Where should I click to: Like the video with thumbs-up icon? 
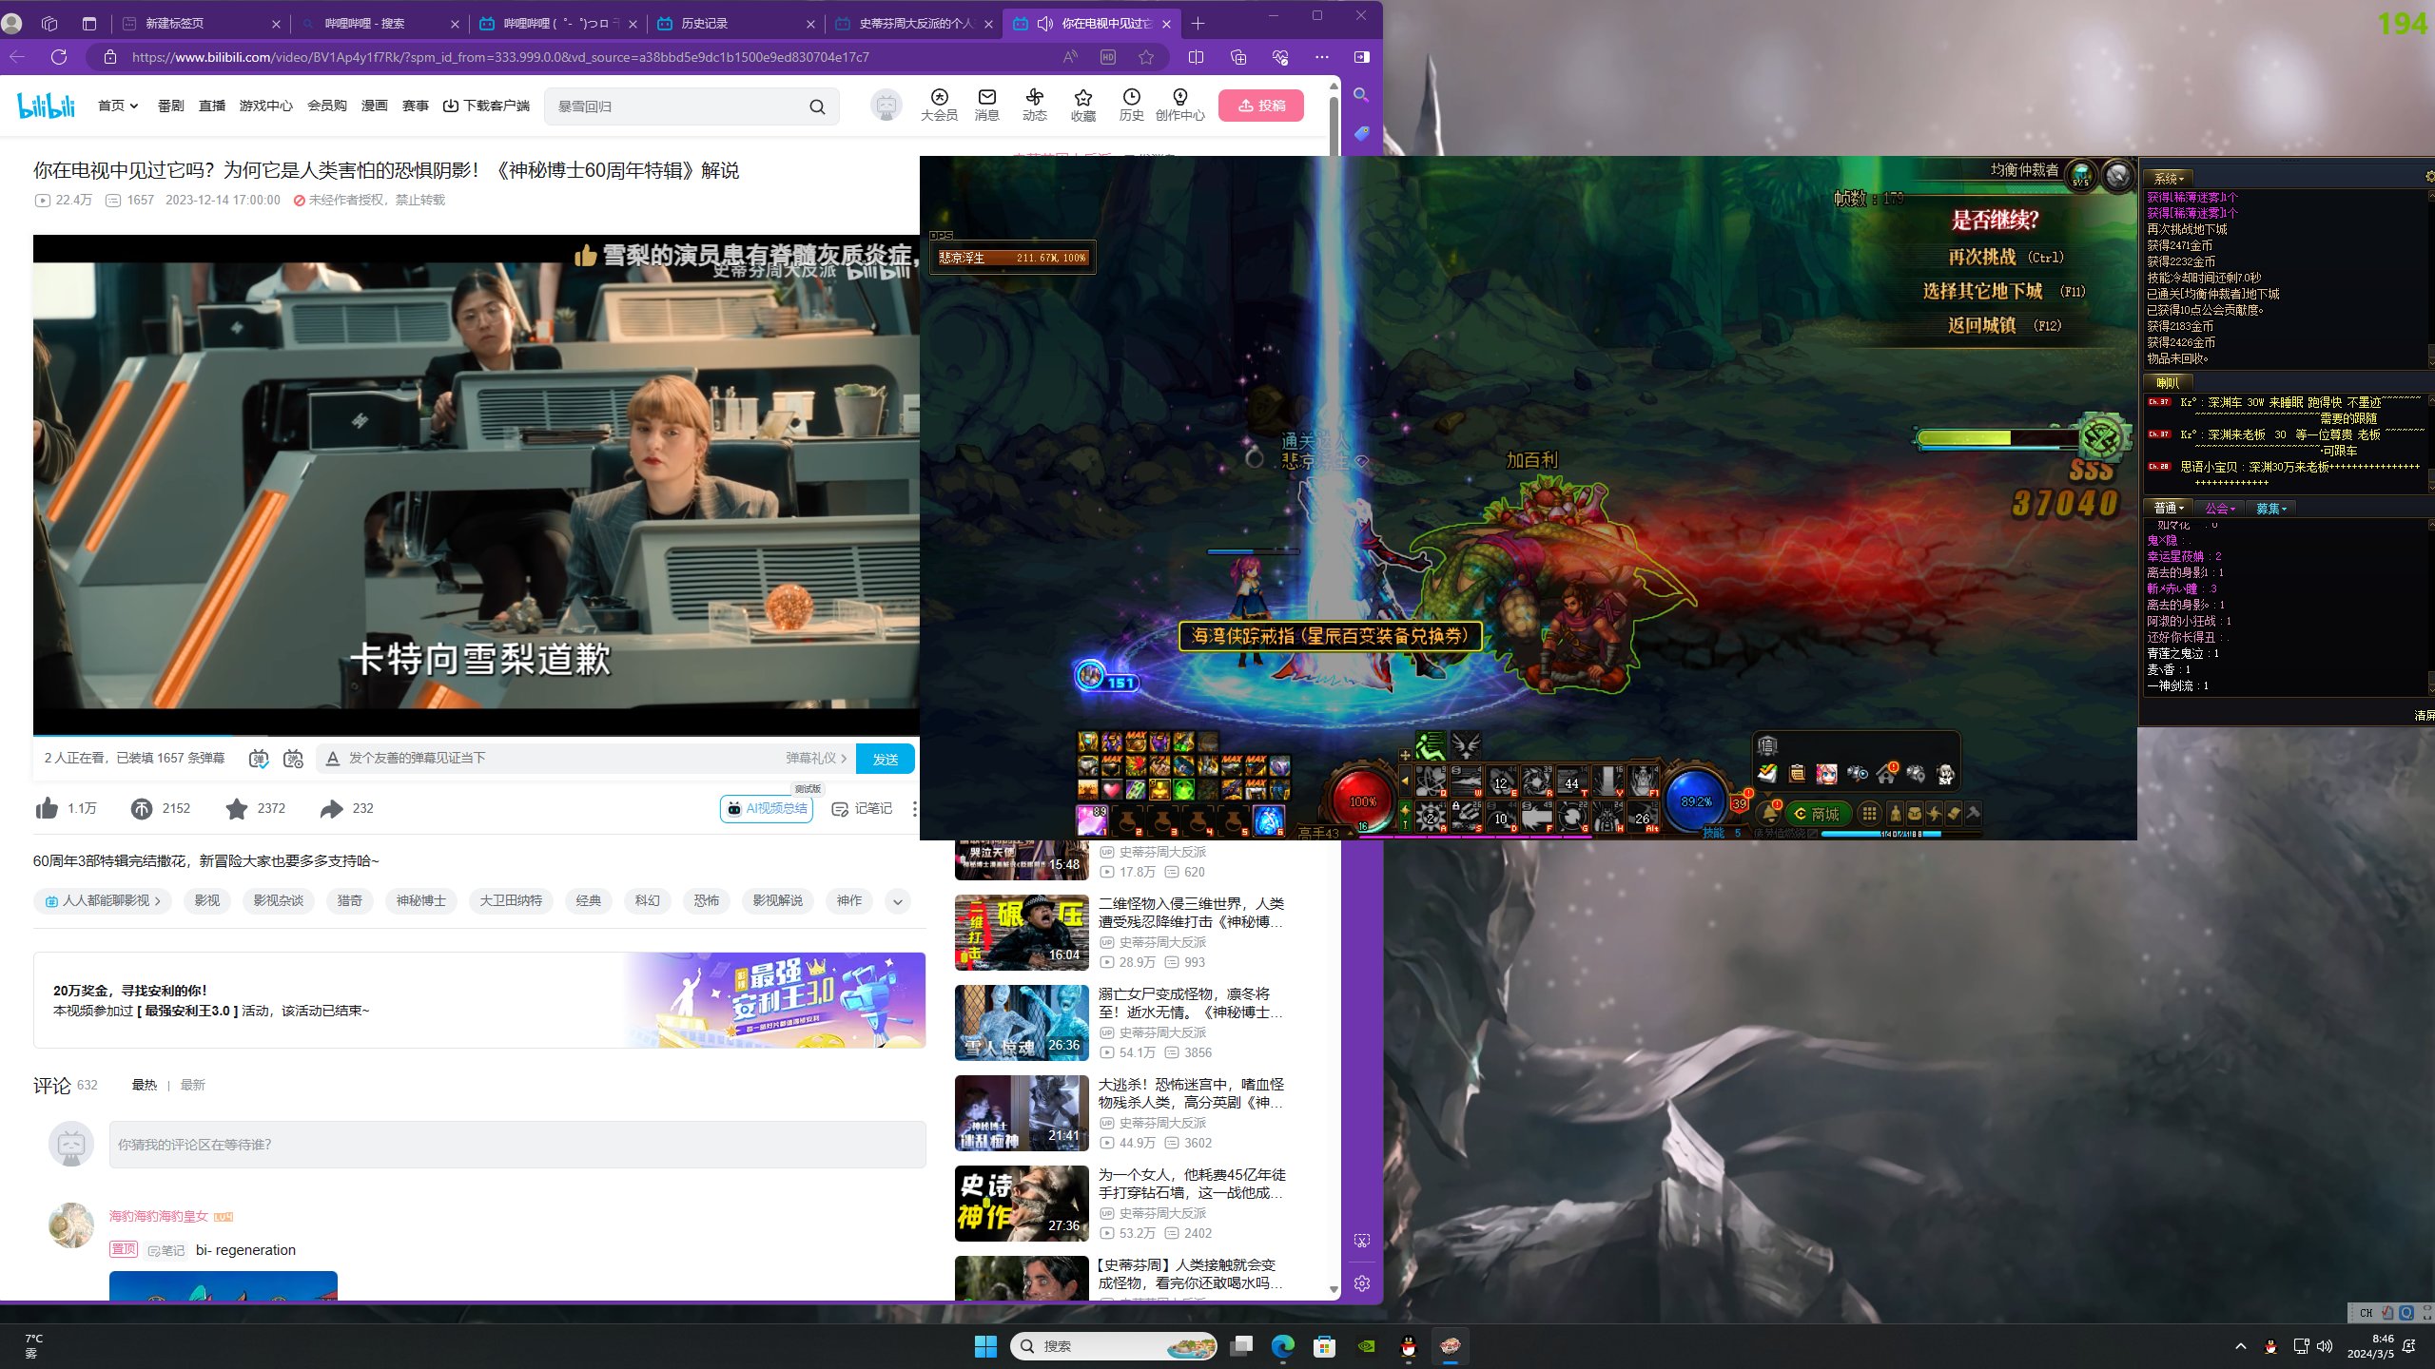pos(47,808)
